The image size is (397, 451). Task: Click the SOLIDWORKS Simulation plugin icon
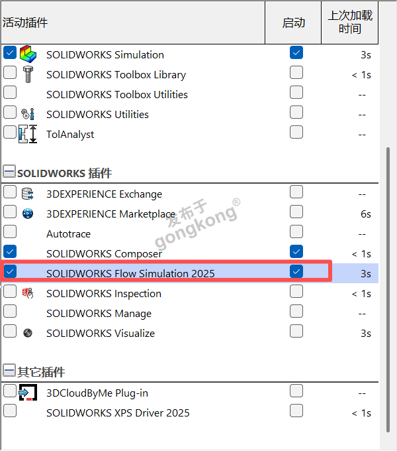pyautogui.click(x=28, y=54)
